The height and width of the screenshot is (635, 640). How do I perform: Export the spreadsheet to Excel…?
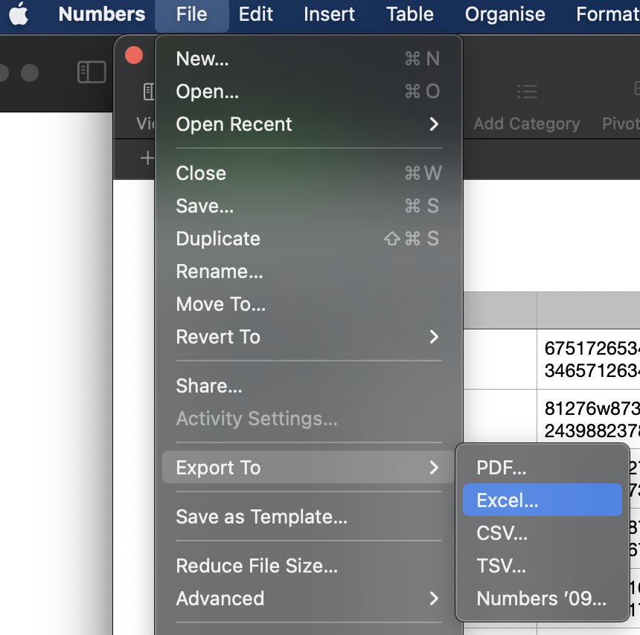pos(542,500)
